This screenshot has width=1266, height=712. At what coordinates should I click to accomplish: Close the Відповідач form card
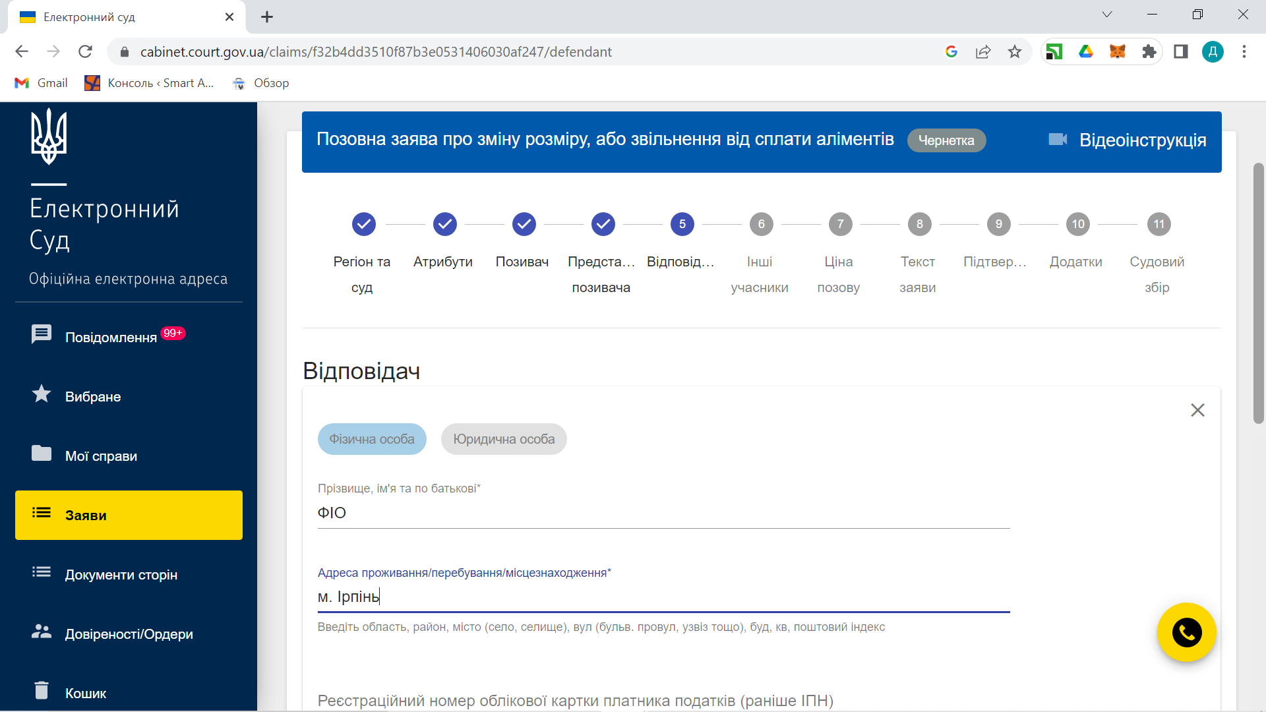tap(1197, 410)
